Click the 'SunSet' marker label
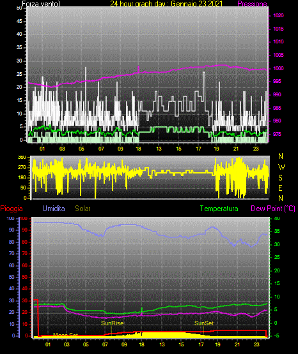 pyautogui.click(x=204, y=323)
